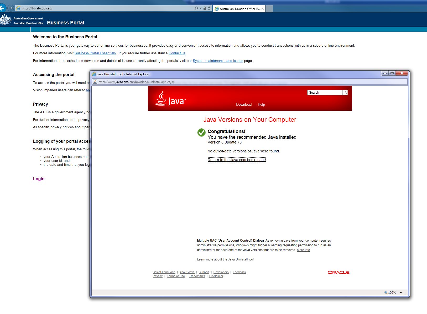Image resolution: width=427 pixels, height=314 pixels.
Task: Open the Java Download menu item
Action: (244, 104)
